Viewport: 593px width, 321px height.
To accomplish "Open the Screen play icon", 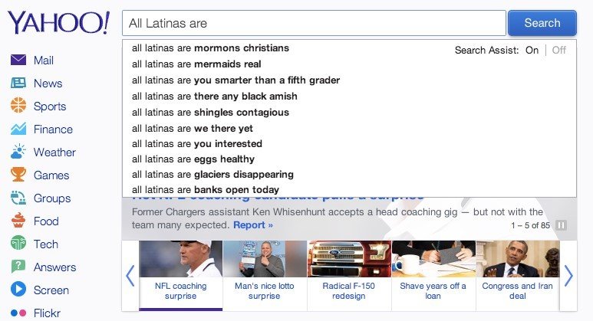I will click(x=18, y=290).
